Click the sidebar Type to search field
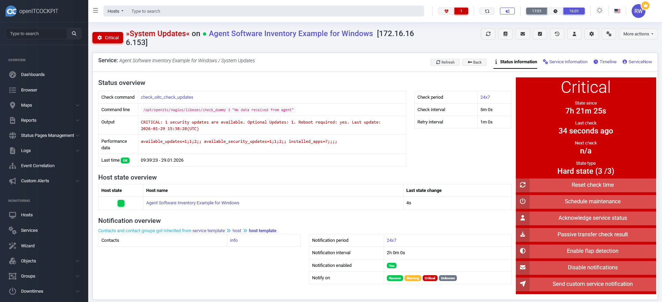The image size is (662, 302). coord(37,34)
